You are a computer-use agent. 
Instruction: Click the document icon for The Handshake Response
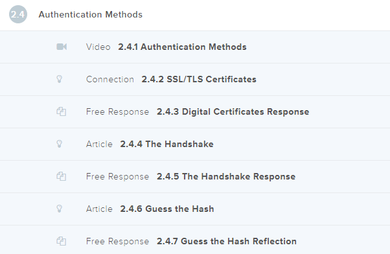tap(61, 176)
